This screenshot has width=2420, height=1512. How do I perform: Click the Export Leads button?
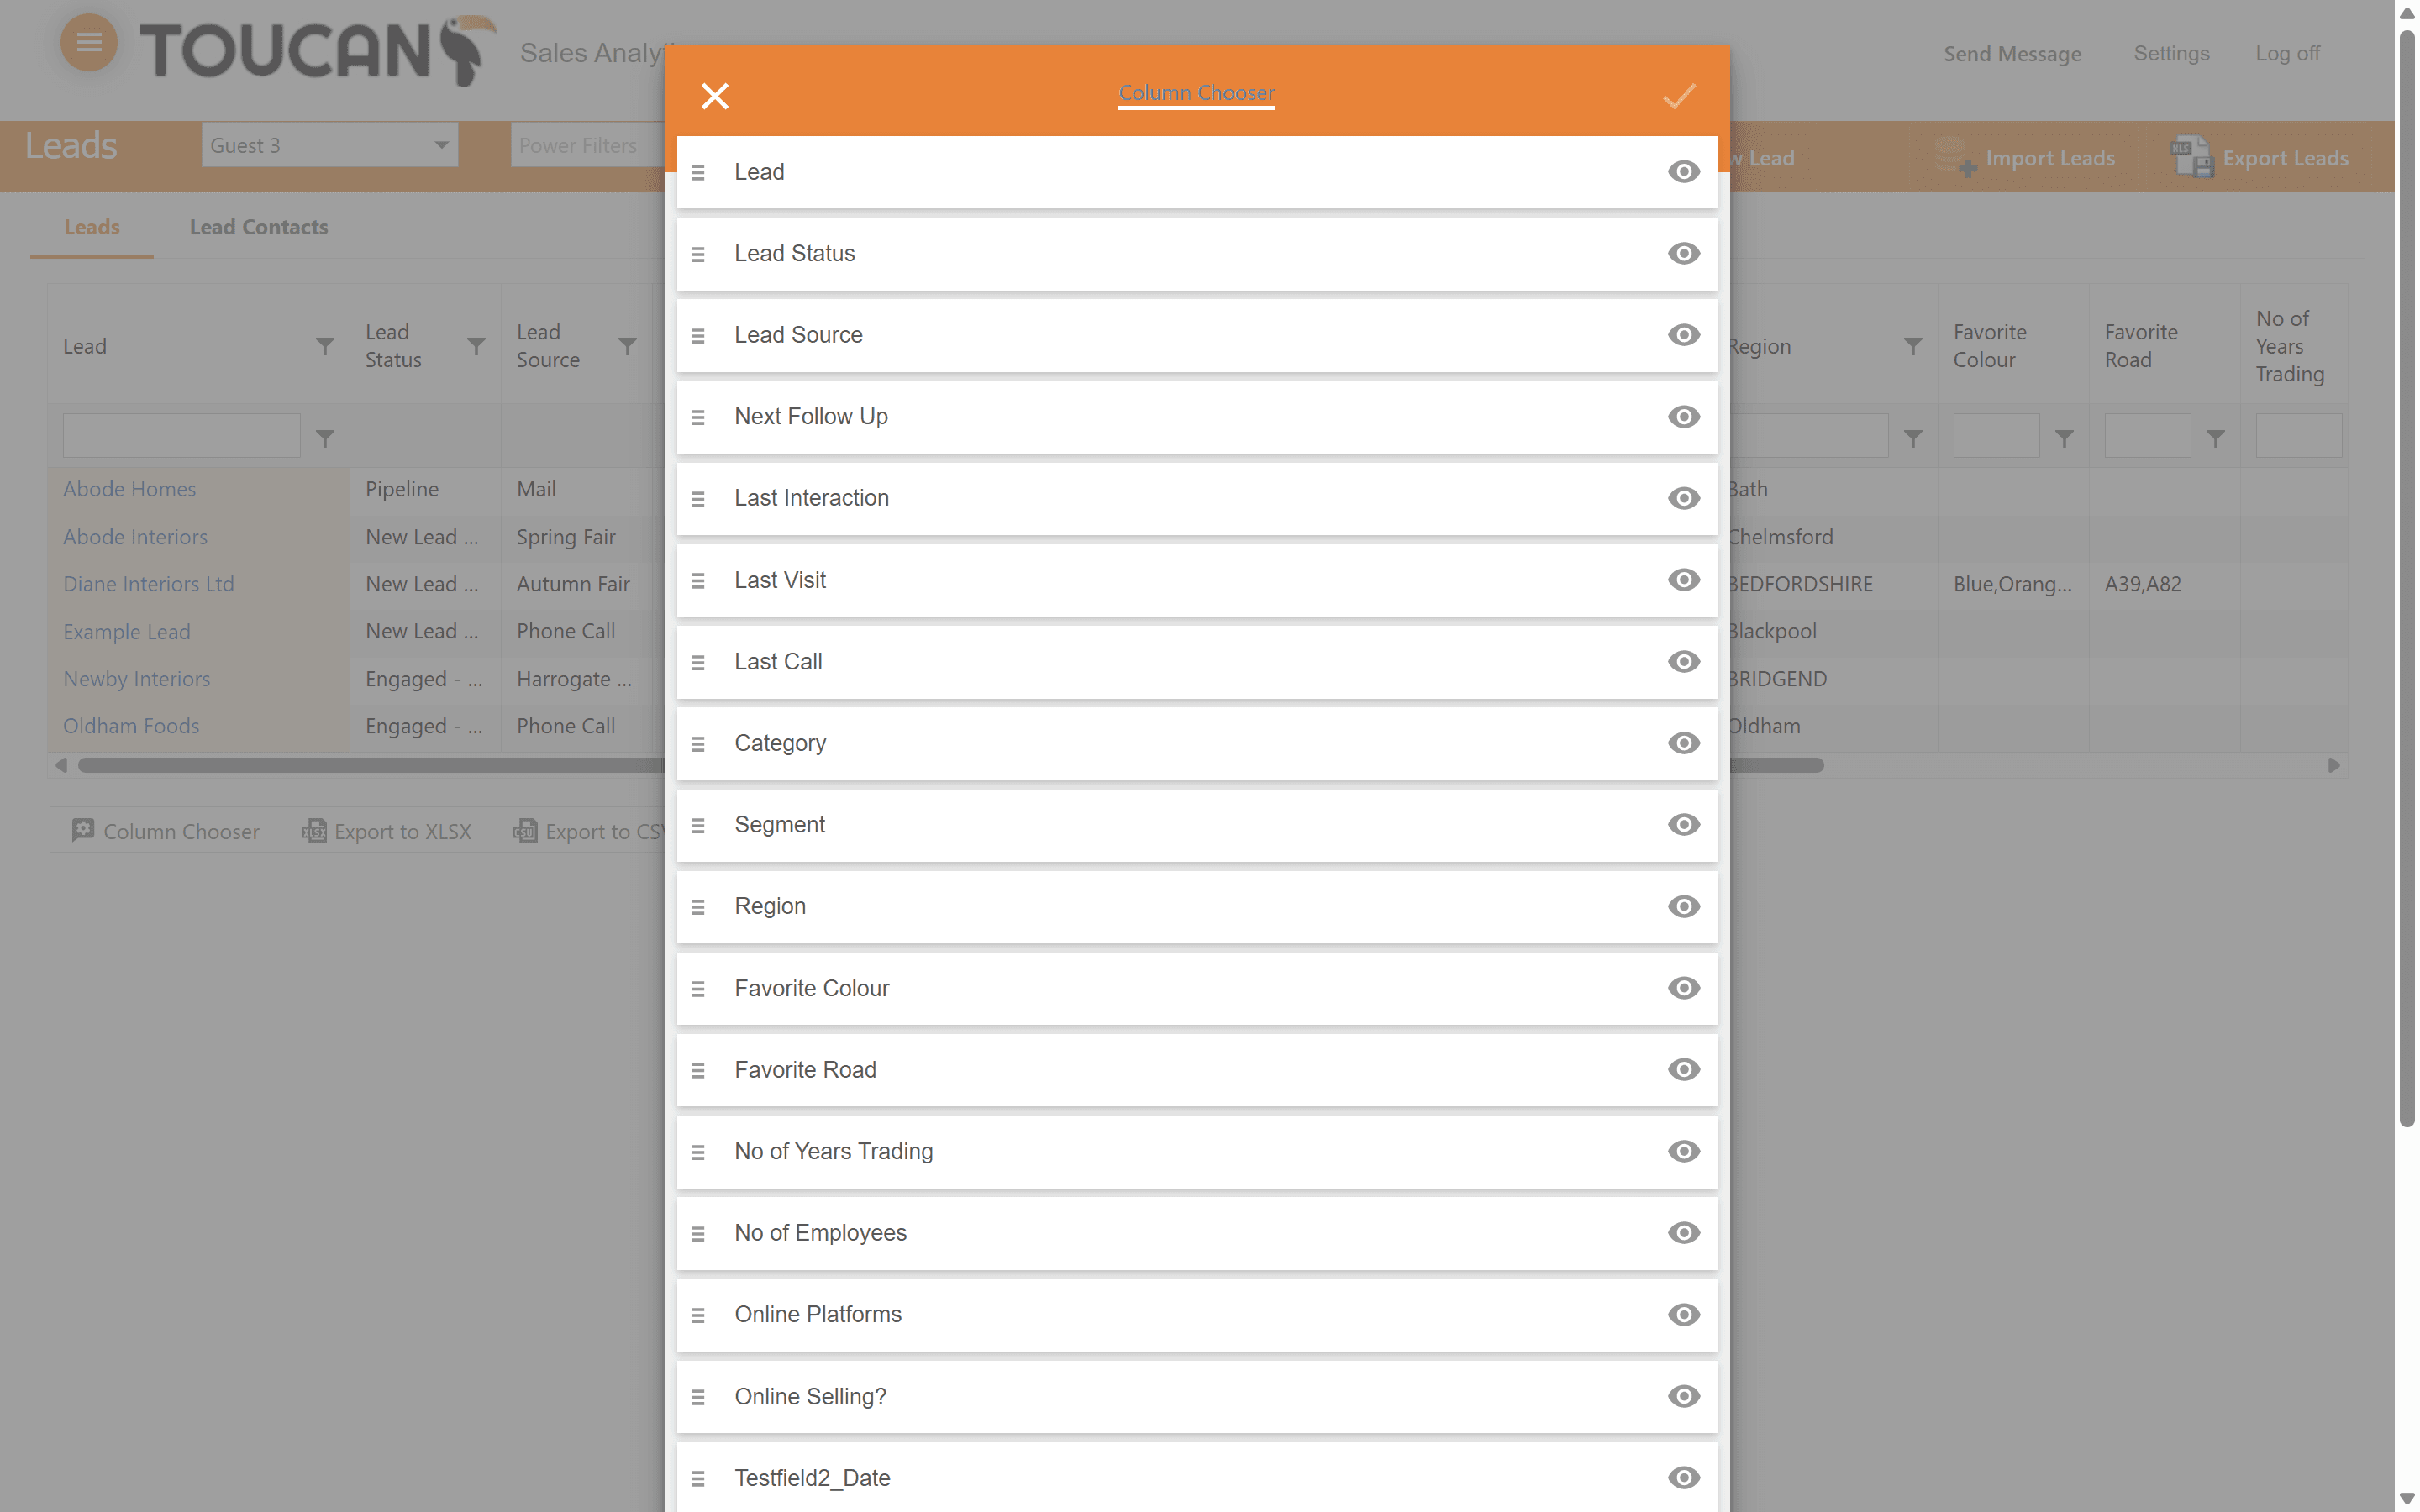[2259, 158]
